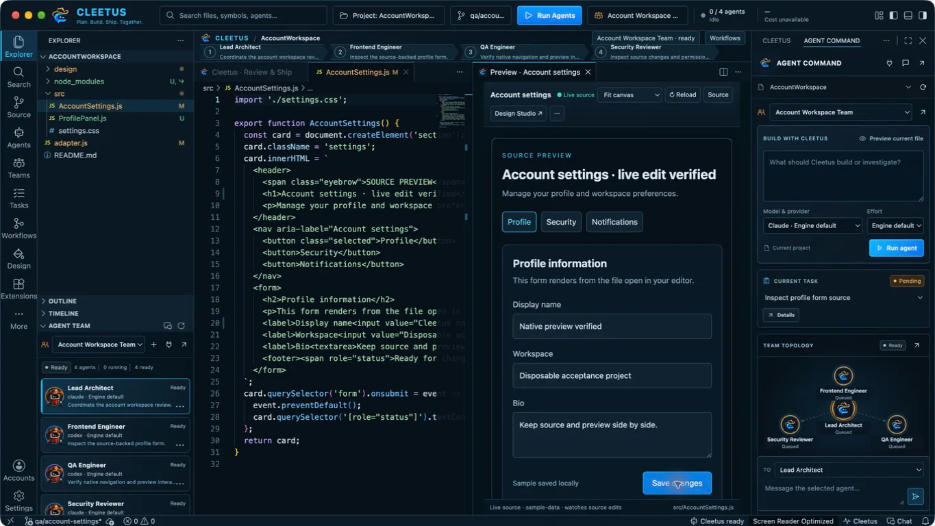Click the Reload preview button
Screen dimensions: 935x526
click(683, 95)
